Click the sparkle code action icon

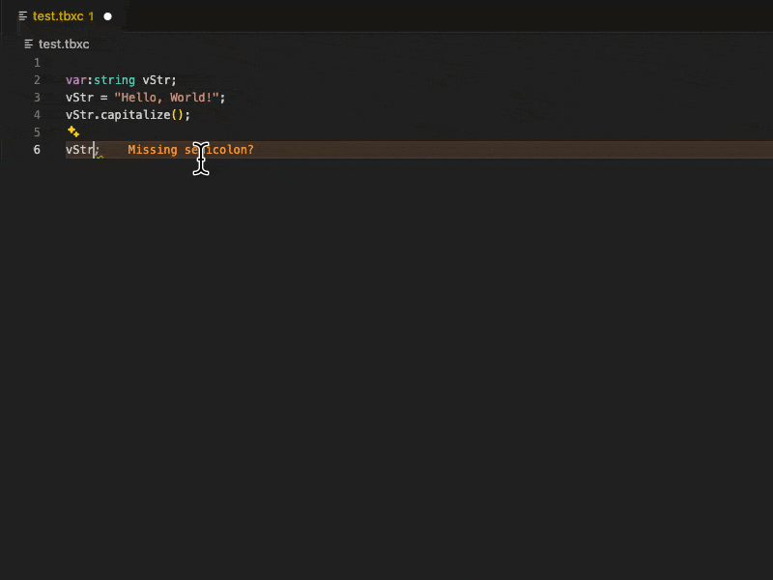72,131
